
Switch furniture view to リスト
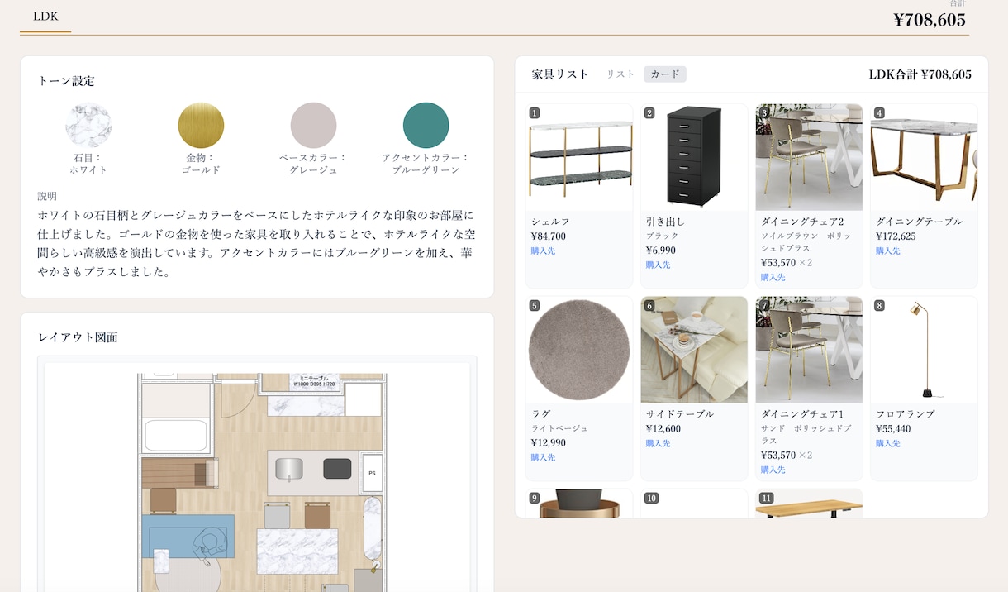tap(620, 74)
